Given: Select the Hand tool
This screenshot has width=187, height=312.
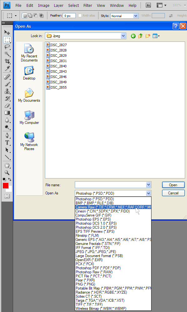Looking at the screenshot, I should click(x=7, y=165).
